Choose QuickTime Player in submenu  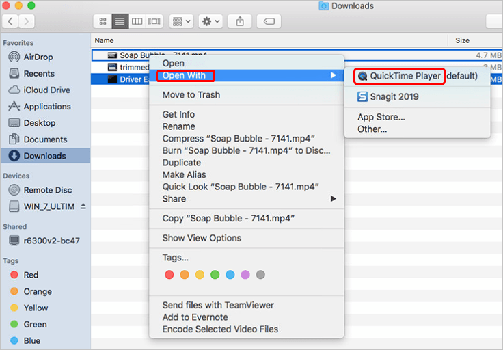[417, 76]
